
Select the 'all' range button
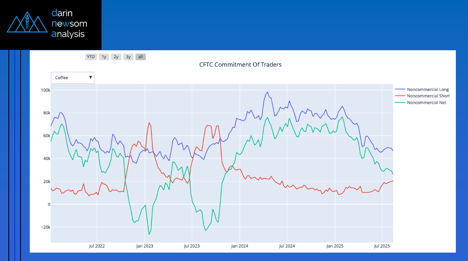coord(140,57)
